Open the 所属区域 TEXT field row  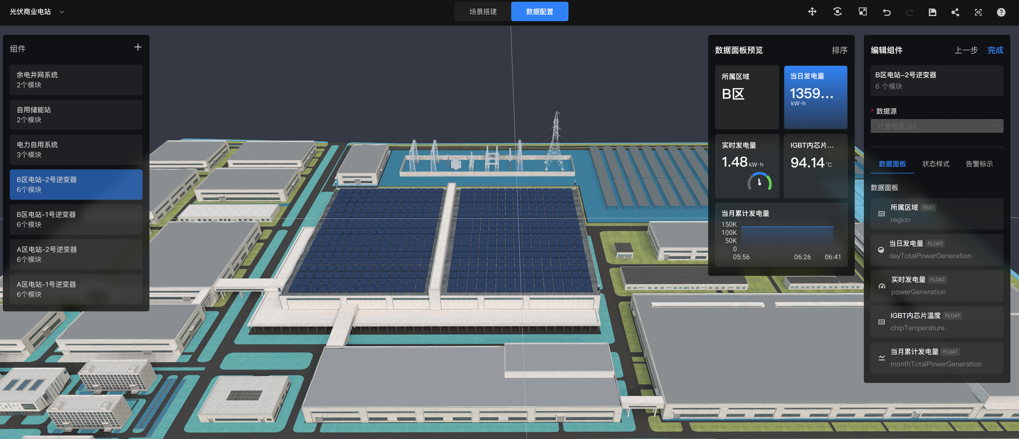(937, 214)
